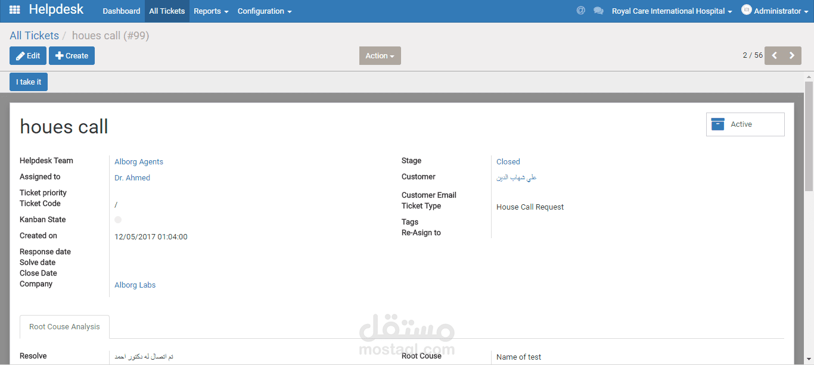Click the Close Date field label

pyautogui.click(x=38, y=273)
